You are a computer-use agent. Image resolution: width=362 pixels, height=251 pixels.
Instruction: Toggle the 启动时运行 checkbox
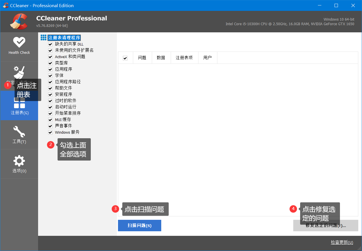click(x=50, y=107)
